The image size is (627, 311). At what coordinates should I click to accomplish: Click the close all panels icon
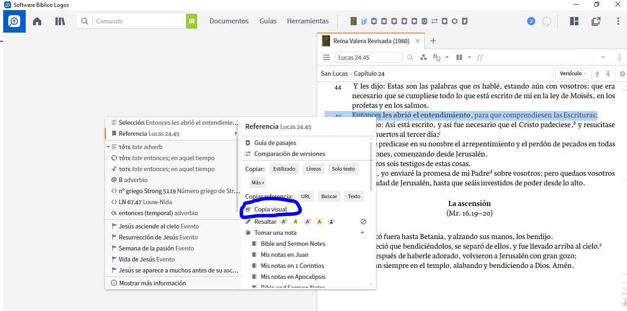click(596, 21)
